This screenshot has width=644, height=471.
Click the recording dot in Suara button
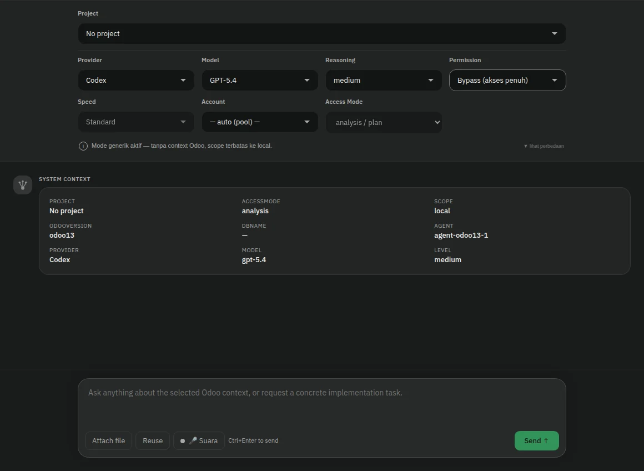coord(182,440)
